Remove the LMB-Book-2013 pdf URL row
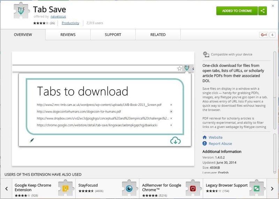The width and height of the screenshot is (279, 199). pos(171,105)
